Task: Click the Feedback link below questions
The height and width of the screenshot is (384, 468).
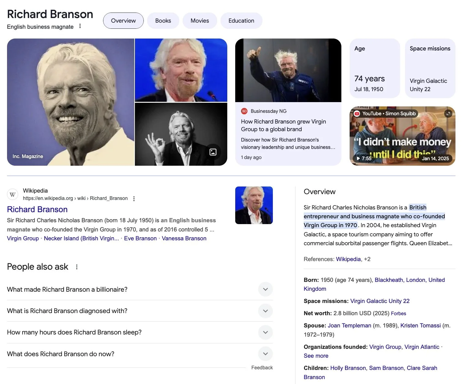Action: 262,368
